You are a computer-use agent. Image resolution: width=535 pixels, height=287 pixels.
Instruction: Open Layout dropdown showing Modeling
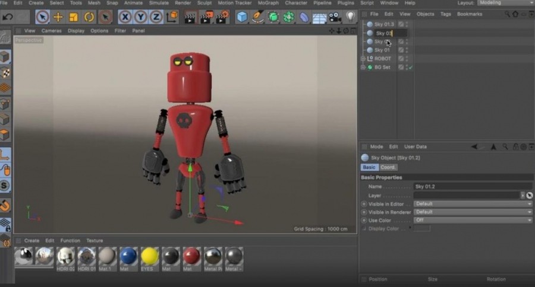[x=506, y=3]
